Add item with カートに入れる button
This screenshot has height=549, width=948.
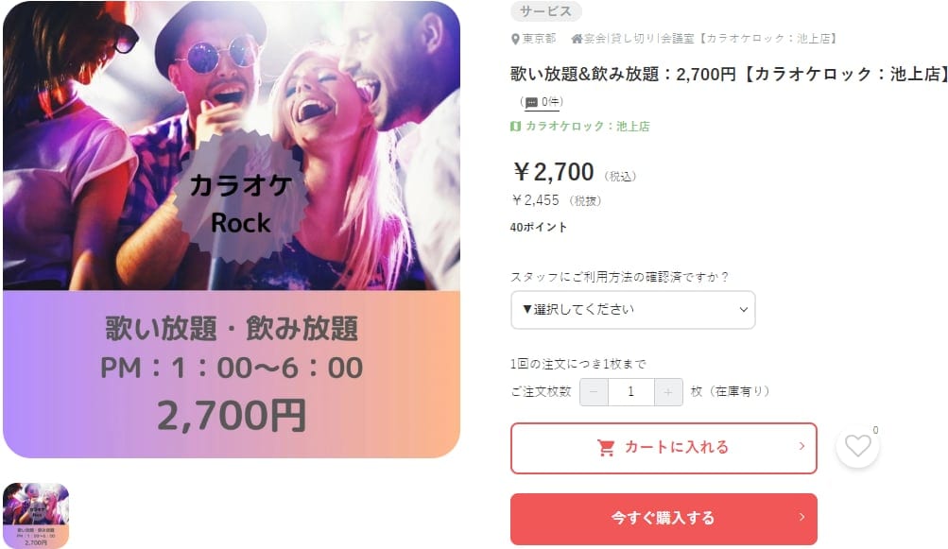coord(664,448)
